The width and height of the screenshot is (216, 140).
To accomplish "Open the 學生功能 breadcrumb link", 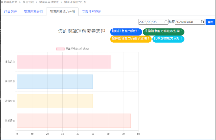I will tap(28, 2).
